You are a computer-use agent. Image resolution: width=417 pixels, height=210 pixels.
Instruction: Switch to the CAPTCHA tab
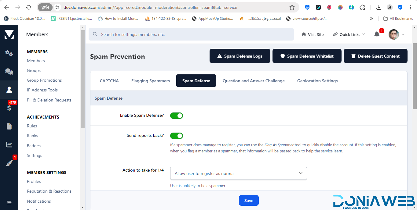point(109,81)
